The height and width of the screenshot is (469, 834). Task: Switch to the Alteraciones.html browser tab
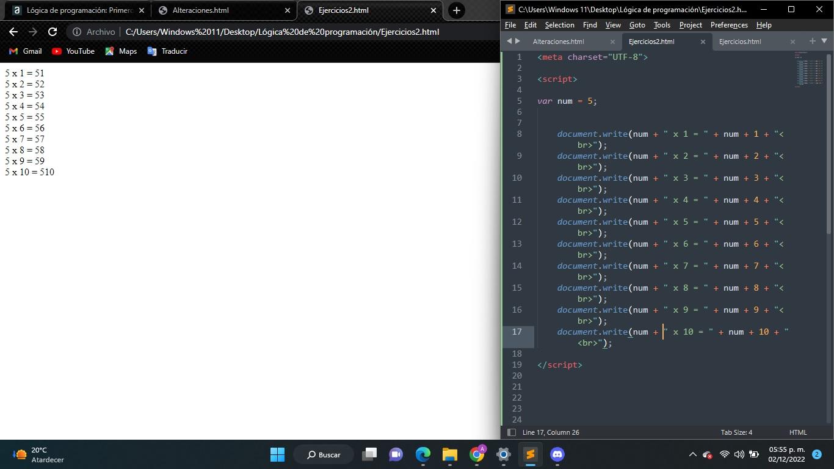pos(200,10)
